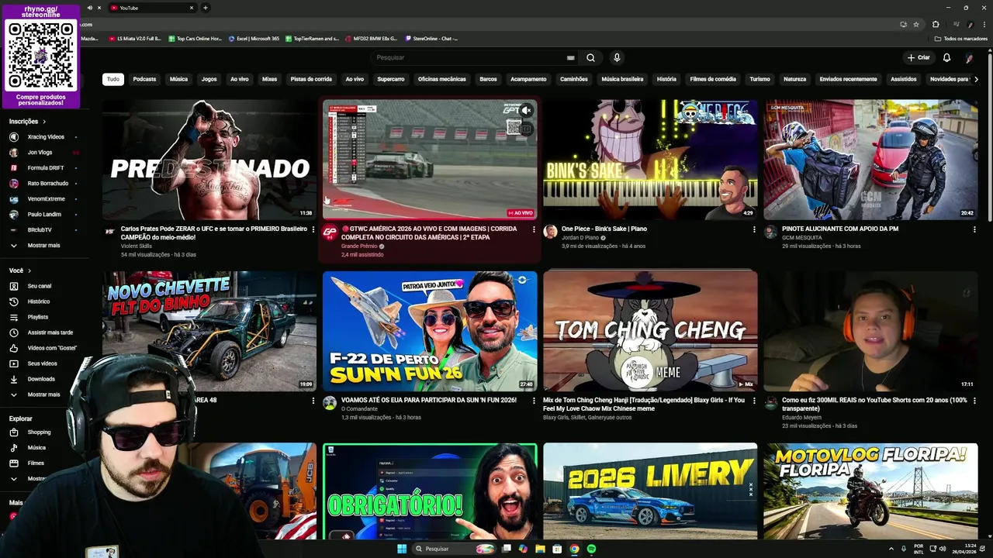Open Chrome extensions puzzle icon
The width and height of the screenshot is (993, 558).
click(936, 24)
